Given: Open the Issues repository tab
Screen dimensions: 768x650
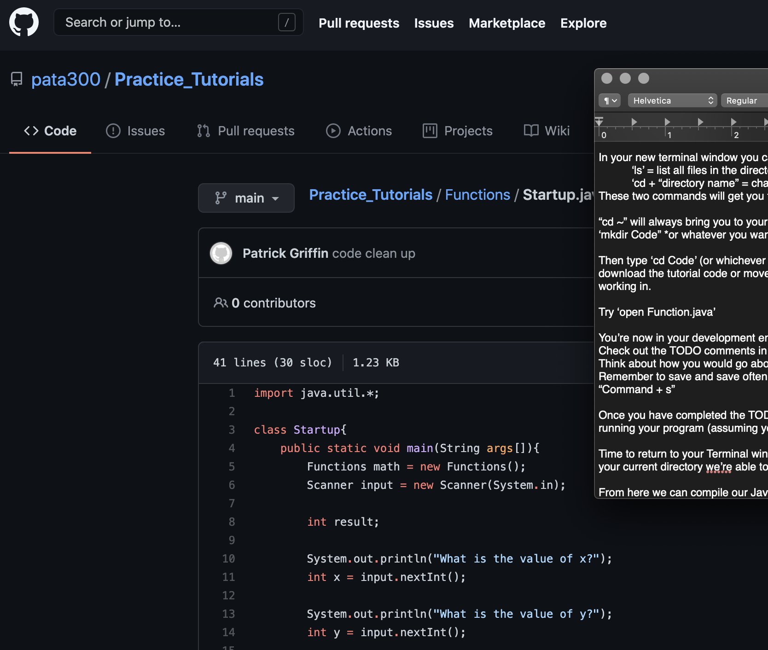Looking at the screenshot, I should [x=135, y=131].
